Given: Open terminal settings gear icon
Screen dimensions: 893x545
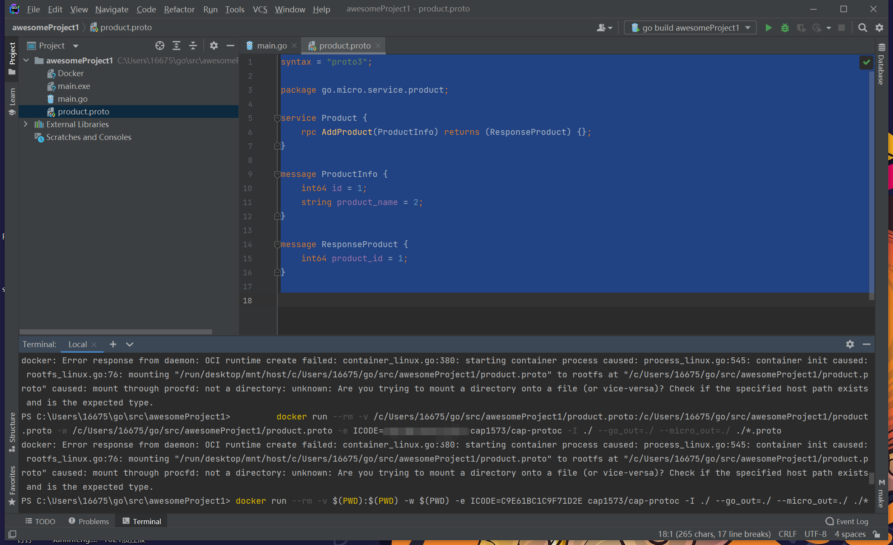Looking at the screenshot, I should click(x=850, y=344).
